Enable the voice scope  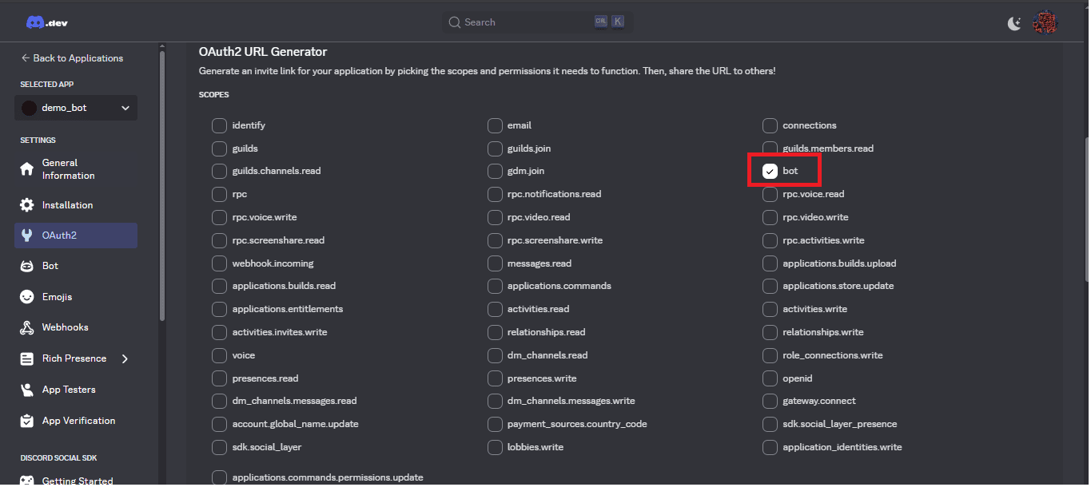coord(219,355)
